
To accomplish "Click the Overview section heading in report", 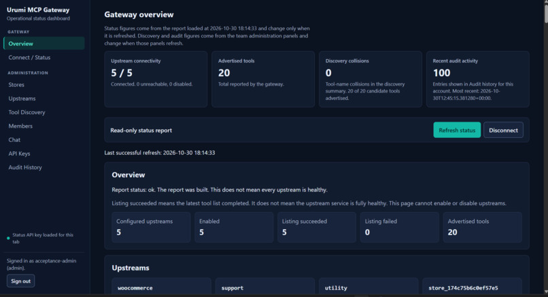I will [x=129, y=175].
